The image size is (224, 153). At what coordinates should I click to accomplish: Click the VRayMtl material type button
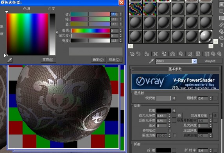point(210,61)
